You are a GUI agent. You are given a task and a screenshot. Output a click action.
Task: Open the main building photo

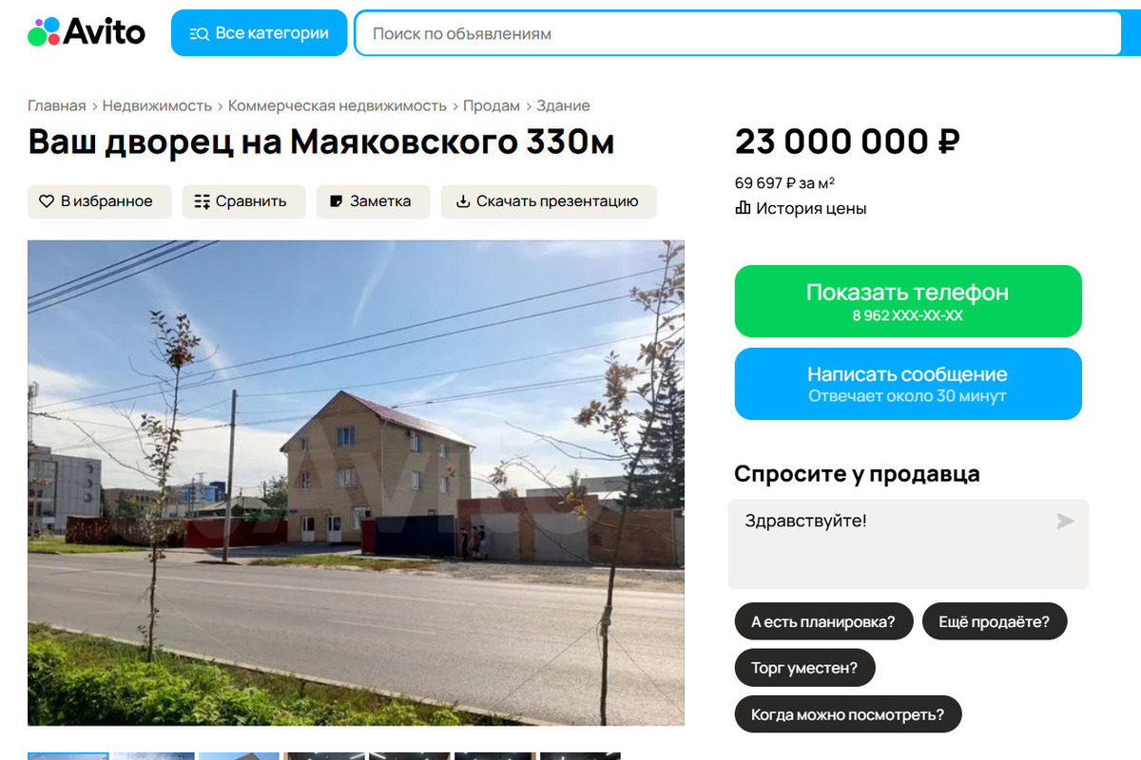coord(356,483)
